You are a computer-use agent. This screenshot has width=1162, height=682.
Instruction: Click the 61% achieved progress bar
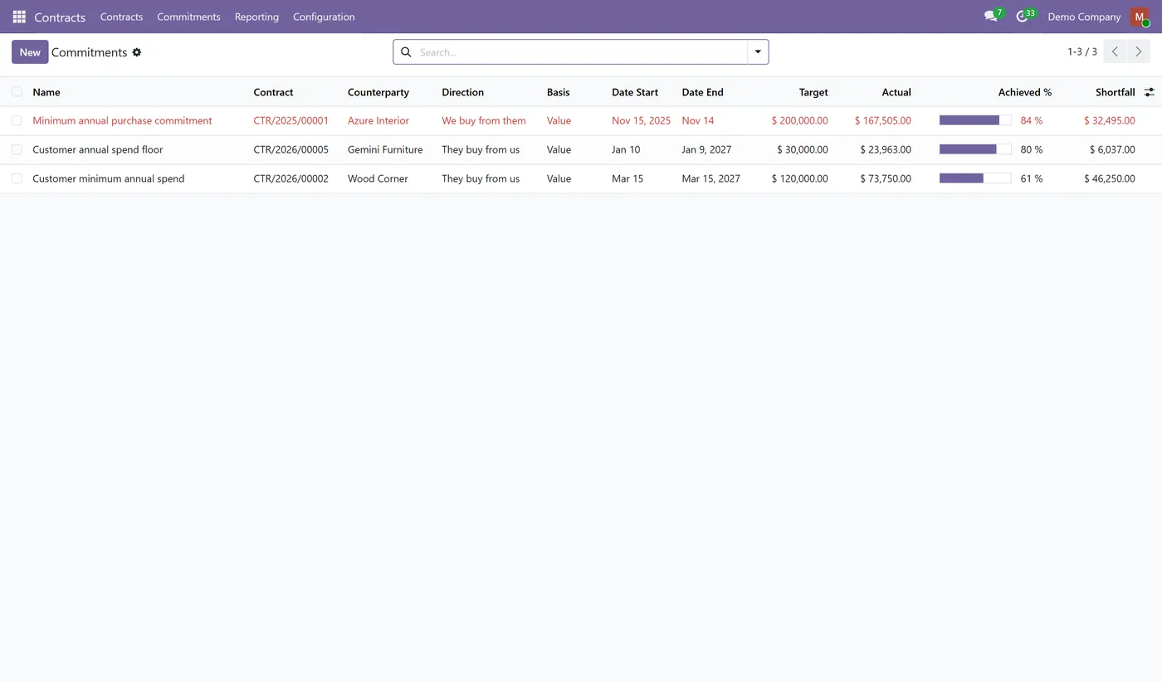pos(975,178)
